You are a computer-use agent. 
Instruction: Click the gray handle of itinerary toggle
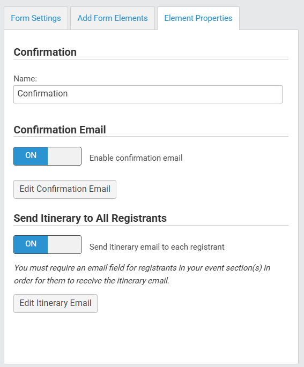pyautogui.click(x=64, y=245)
